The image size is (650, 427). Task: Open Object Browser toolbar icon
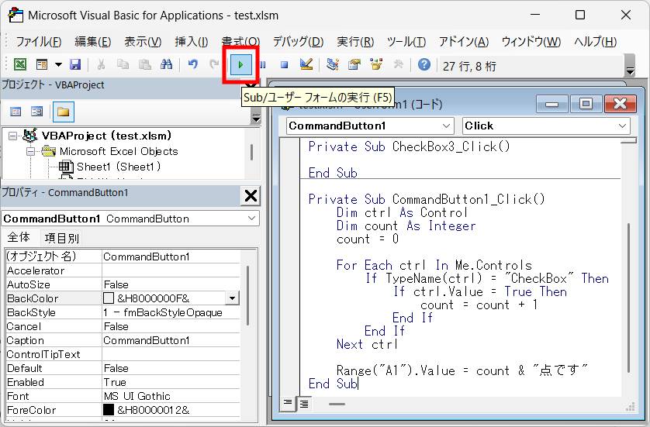tap(376, 64)
